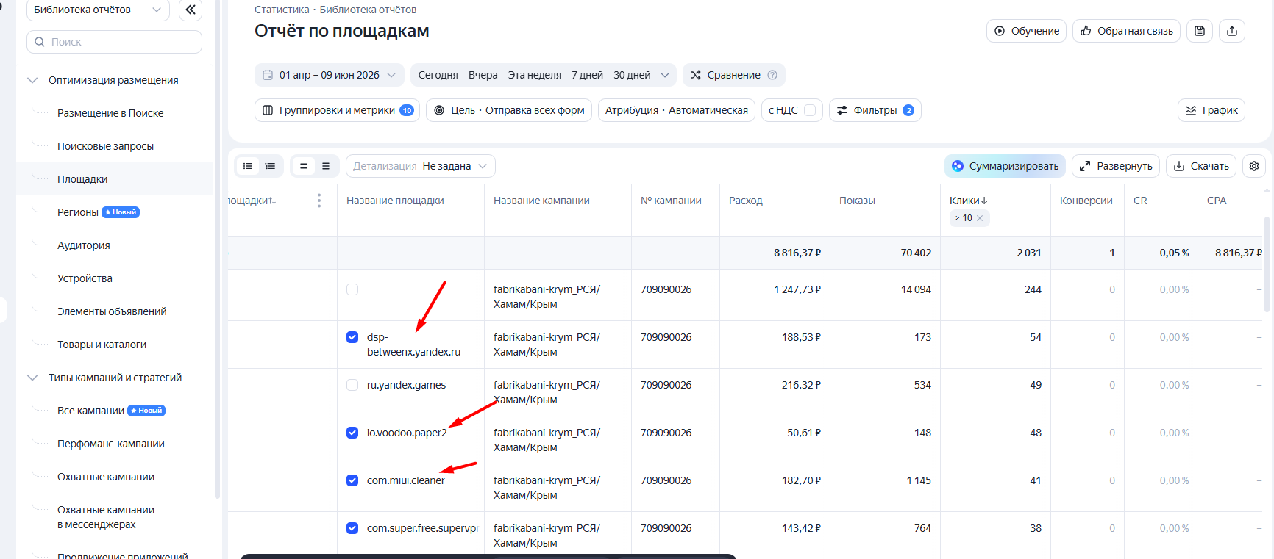The width and height of the screenshot is (1274, 559).
Task: Enable Сравнение comparison mode
Action: click(x=733, y=75)
